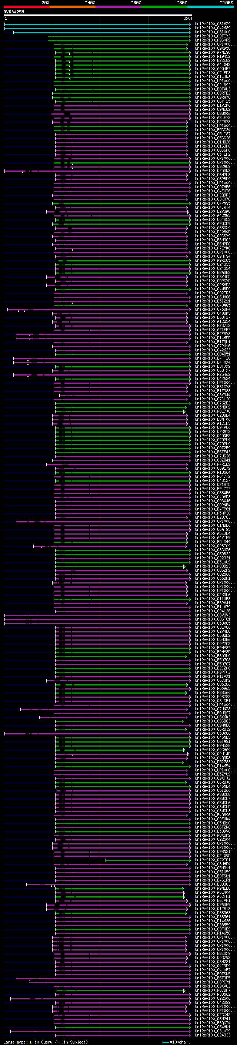The width and height of the screenshot is (237, 1045).
Task: Select hit label UniRef100_P14655
Action: coord(213,337)
